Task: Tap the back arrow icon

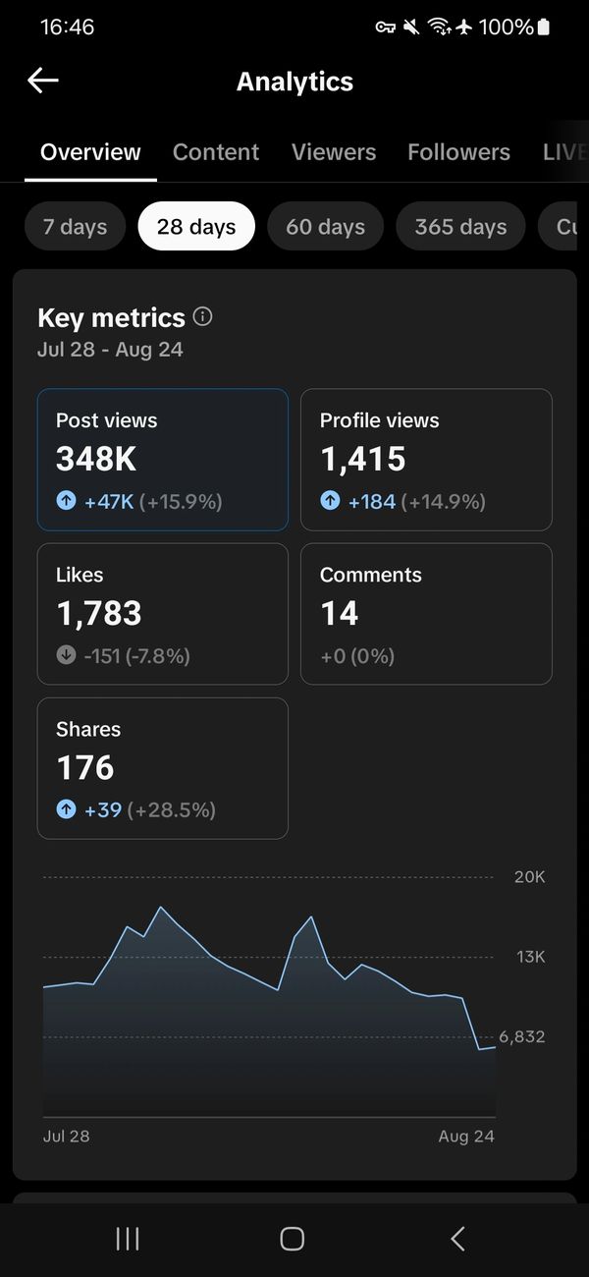Action: [x=43, y=81]
